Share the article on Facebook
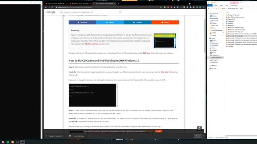 point(82,22)
